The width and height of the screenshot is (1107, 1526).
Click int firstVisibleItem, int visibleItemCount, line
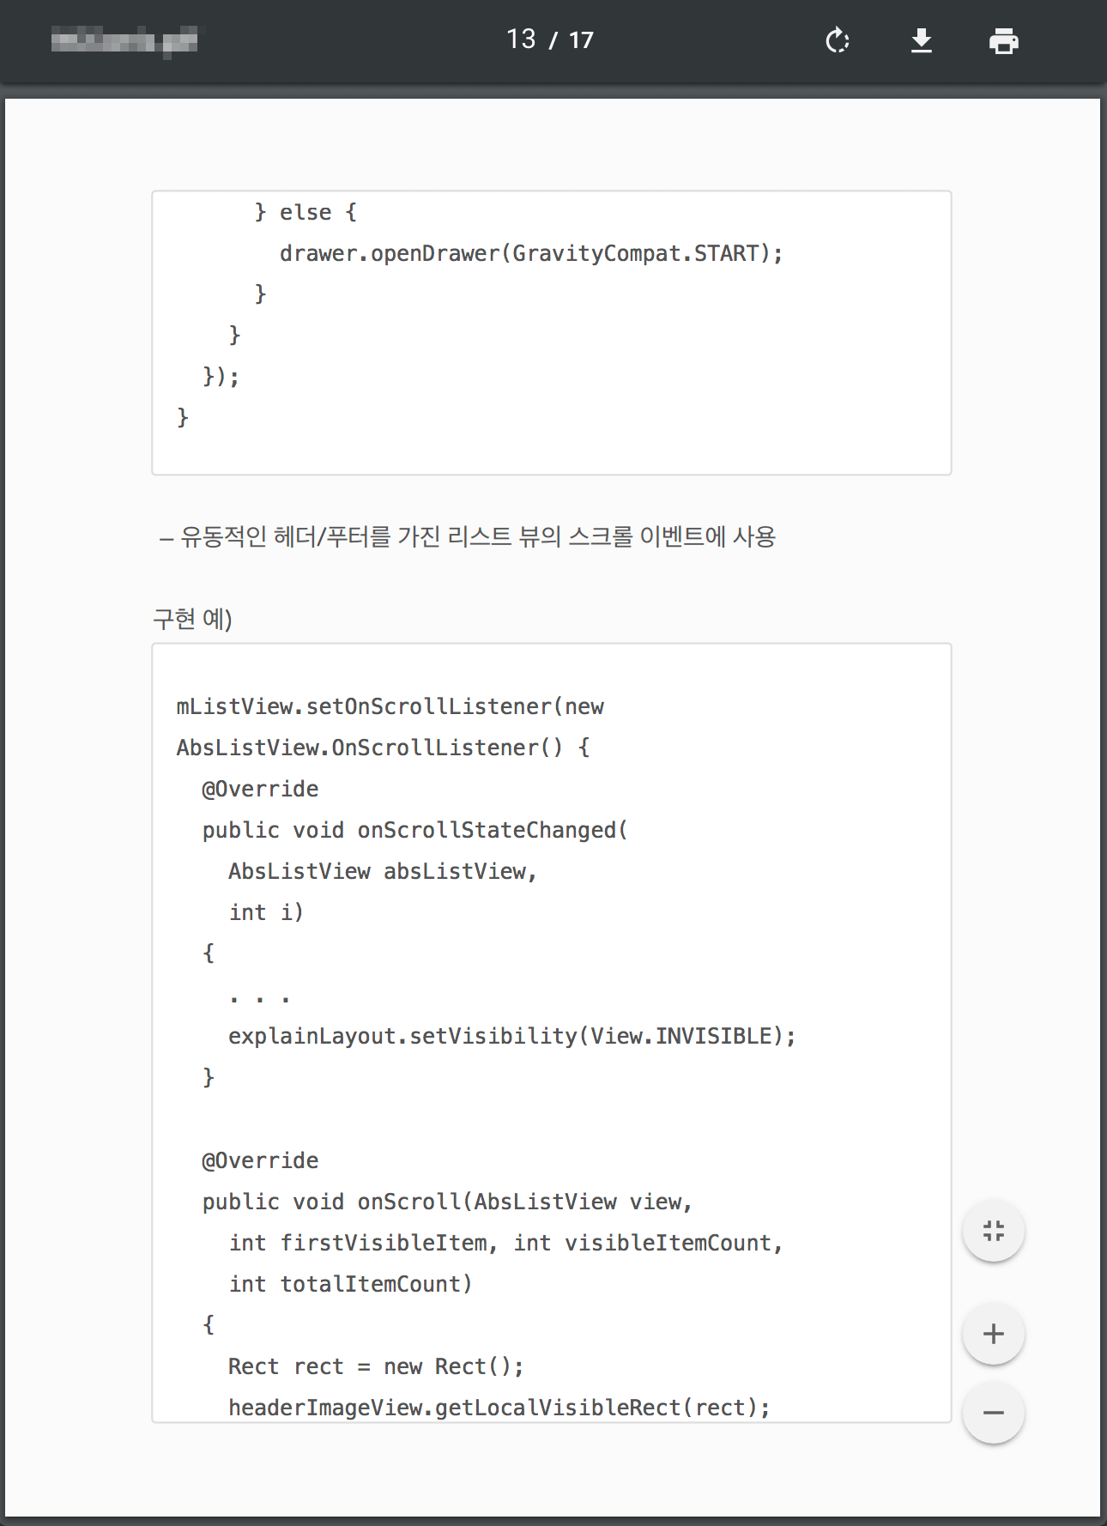[506, 1243]
